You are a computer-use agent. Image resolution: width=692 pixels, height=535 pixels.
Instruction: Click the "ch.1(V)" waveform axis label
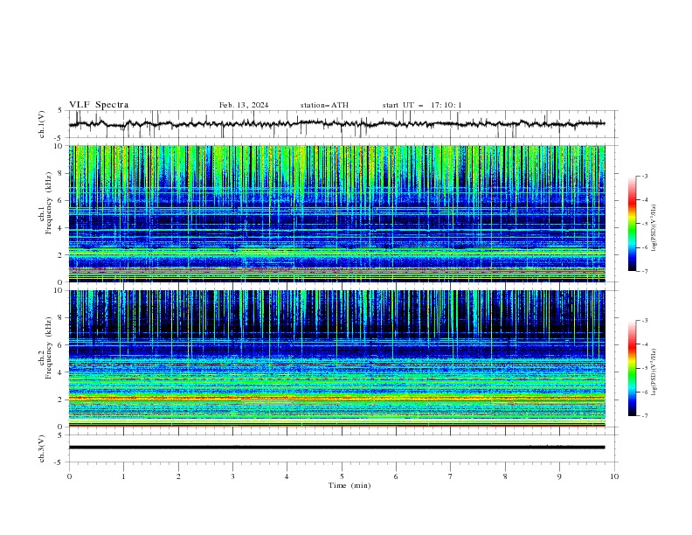coord(42,124)
